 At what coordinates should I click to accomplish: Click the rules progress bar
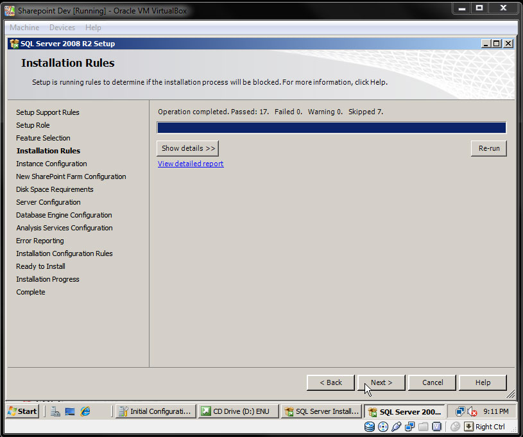332,128
